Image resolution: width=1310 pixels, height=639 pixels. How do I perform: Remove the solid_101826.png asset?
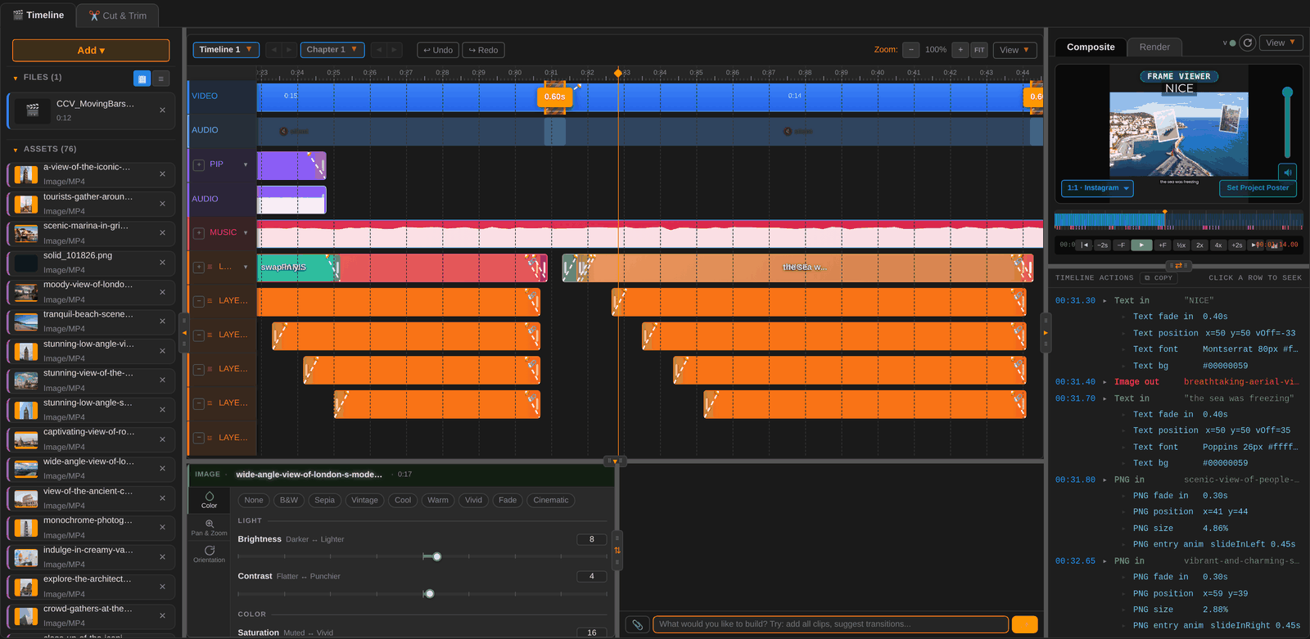tap(162, 262)
